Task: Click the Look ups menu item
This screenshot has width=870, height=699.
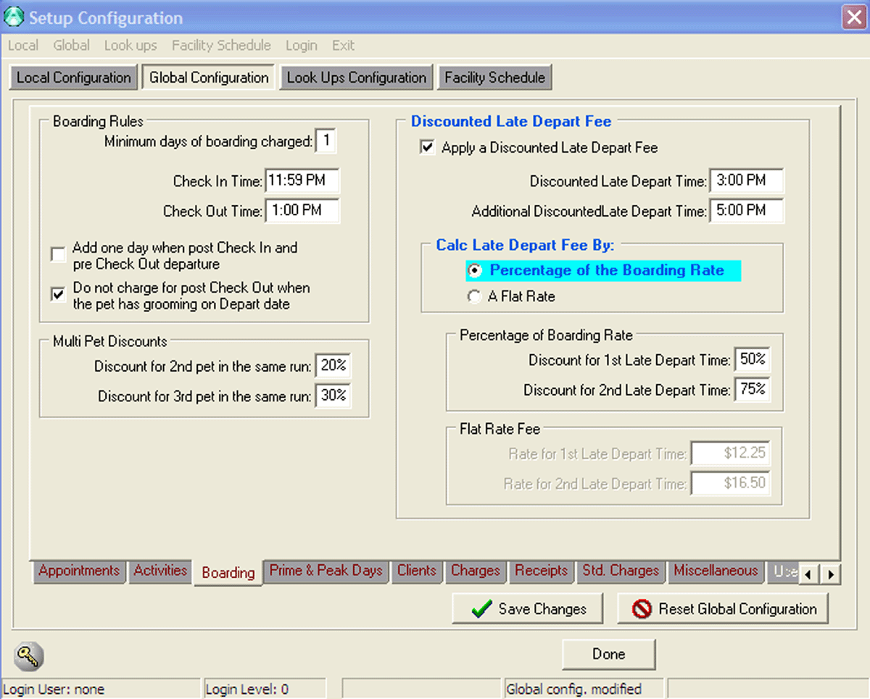Action: coord(130,45)
